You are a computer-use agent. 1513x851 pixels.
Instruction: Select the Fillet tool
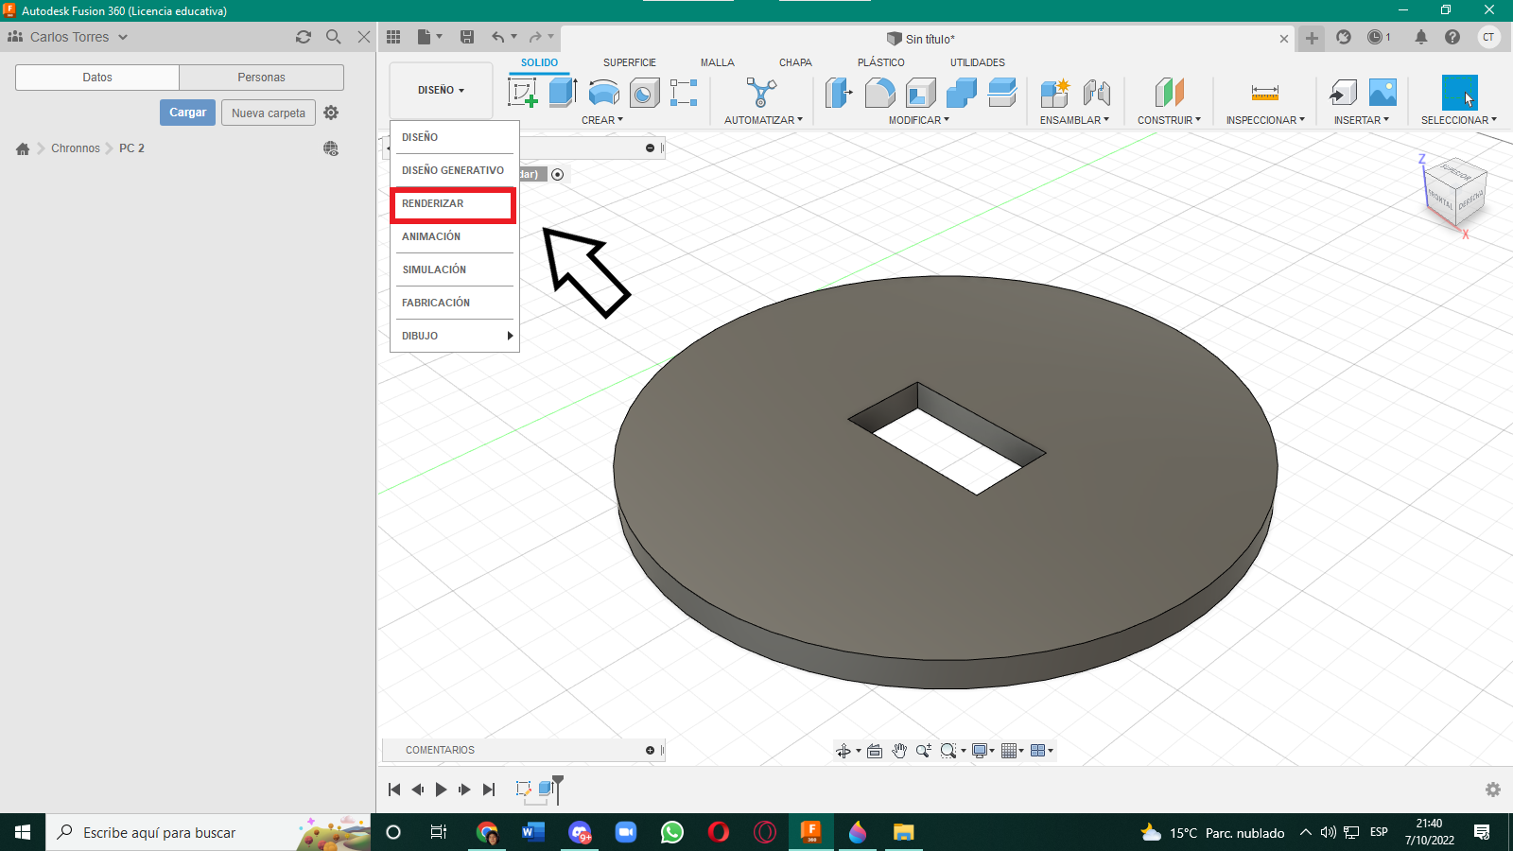coord(879,93)
